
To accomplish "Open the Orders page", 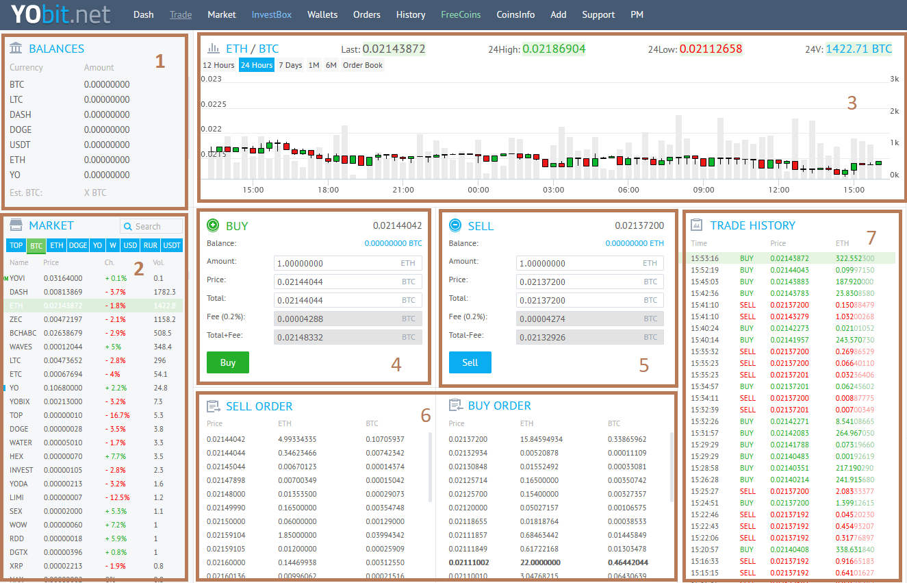I will 367,14.
